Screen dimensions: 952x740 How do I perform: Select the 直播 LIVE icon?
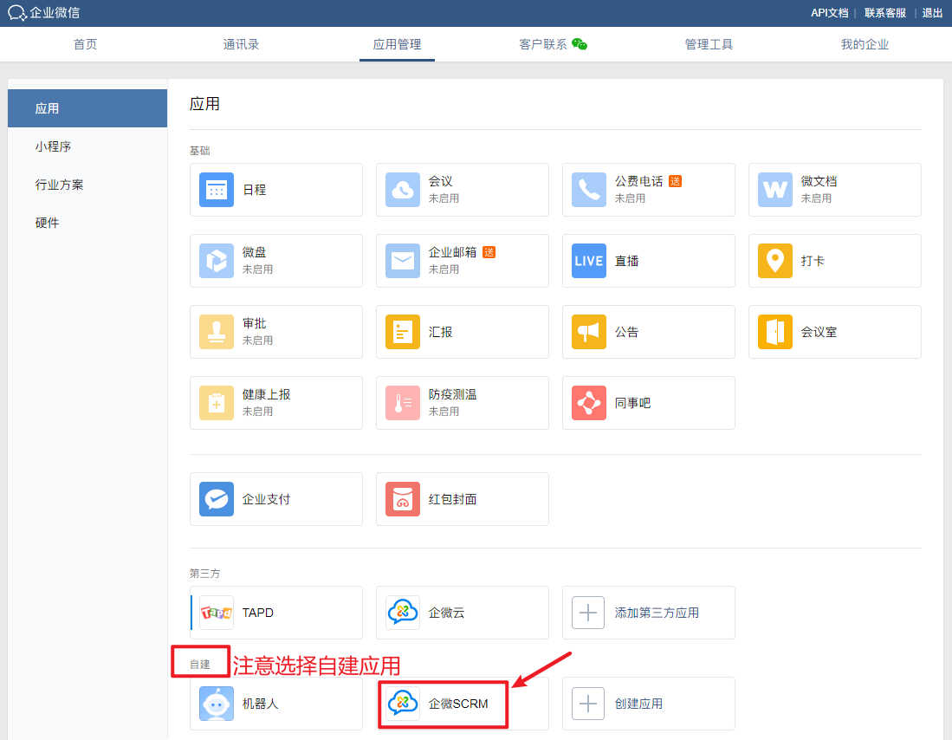(x=589, y=261)
